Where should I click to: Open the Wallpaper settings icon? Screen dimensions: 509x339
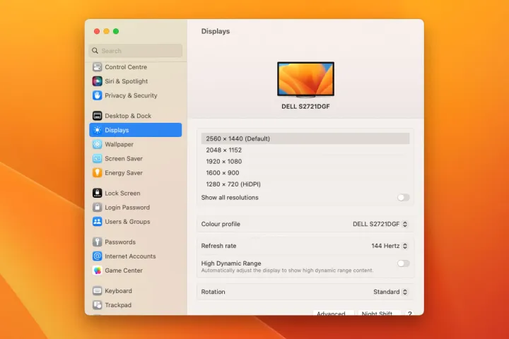coord(98,144)
